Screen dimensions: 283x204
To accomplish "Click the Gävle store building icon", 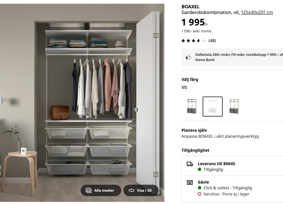I will pos(190,182).
